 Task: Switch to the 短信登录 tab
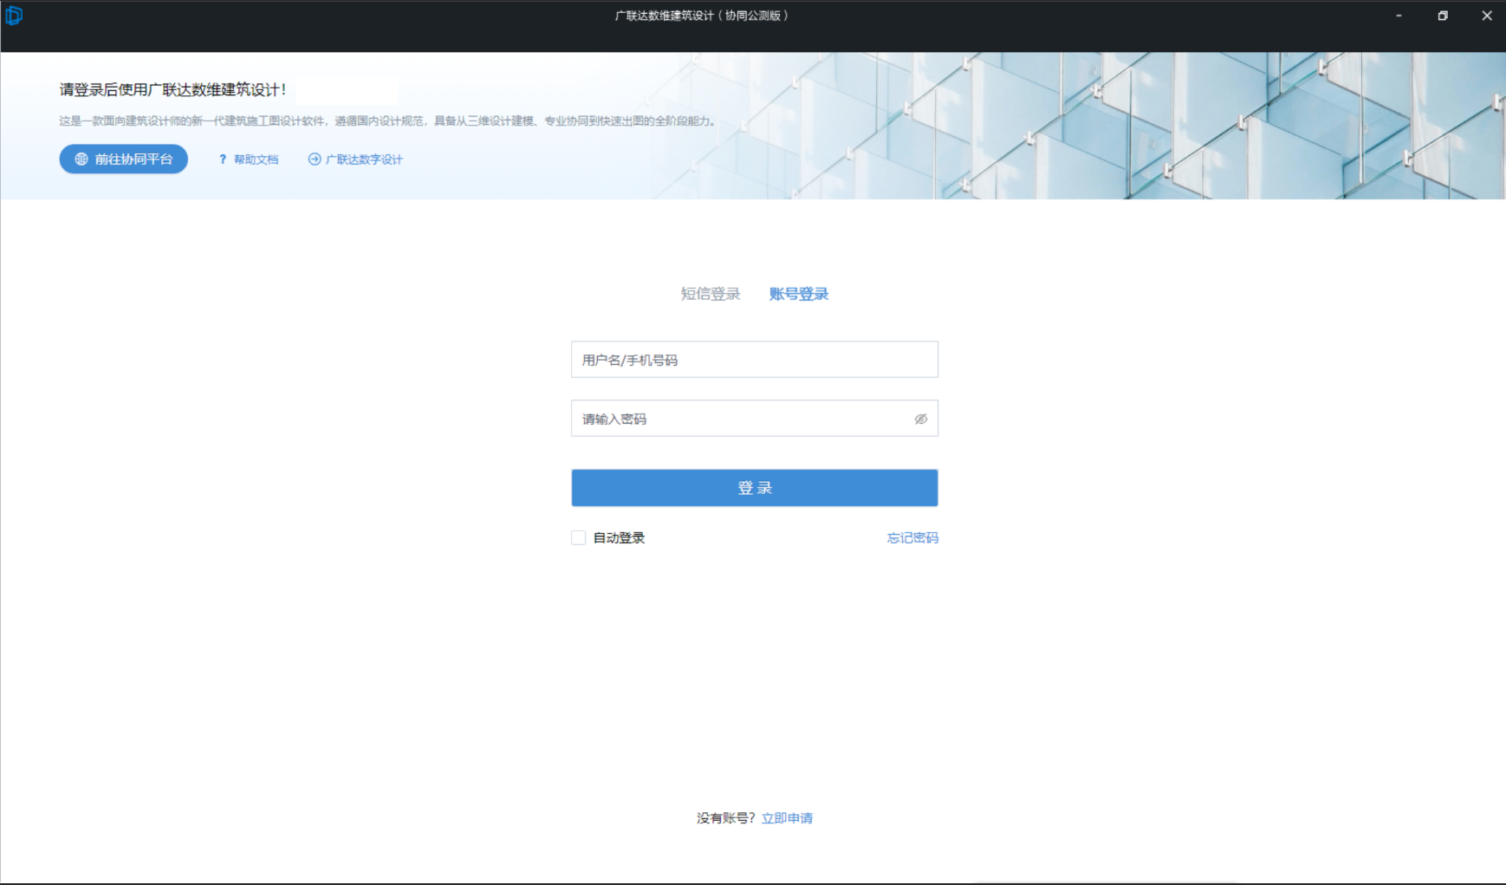click(x=710, y=294)
